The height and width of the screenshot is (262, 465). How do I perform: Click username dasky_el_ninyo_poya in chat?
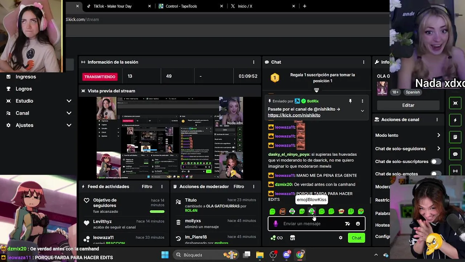(289, 154)
